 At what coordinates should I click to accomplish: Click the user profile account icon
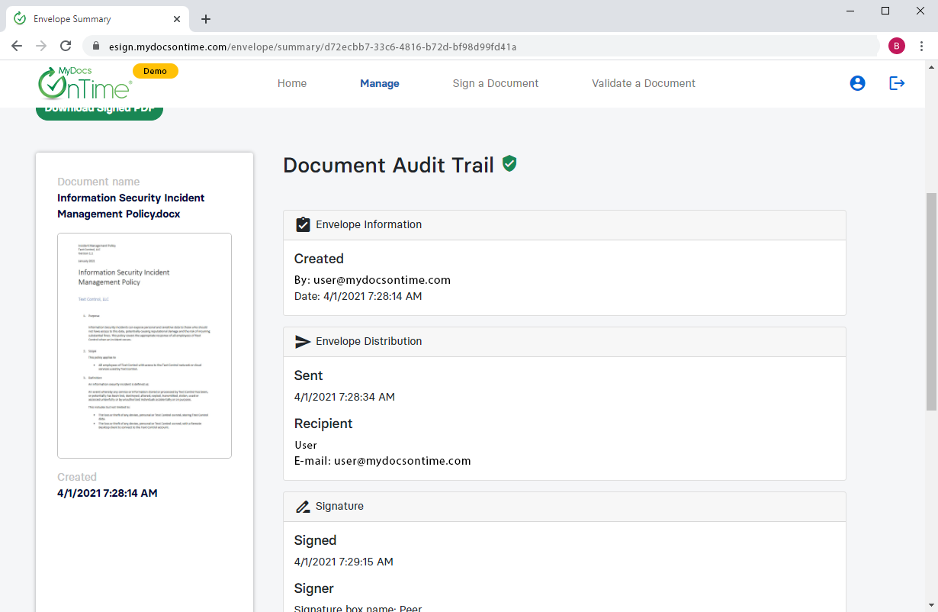pos(857,83)
